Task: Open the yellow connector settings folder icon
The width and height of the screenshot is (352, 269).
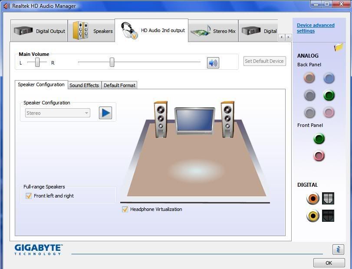Action: (x=339, y=47)
